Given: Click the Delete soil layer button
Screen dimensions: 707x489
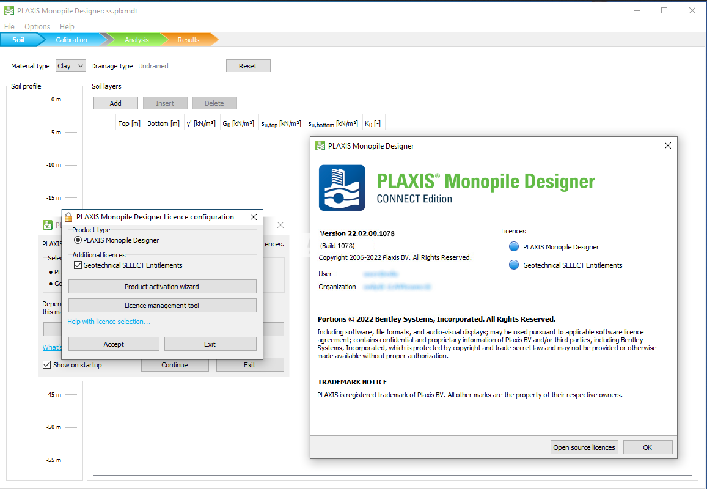Looking at the screenshot, I should click(x=214, y=103).
